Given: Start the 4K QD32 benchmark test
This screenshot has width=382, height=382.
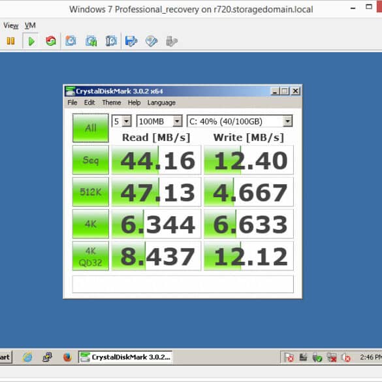Looking at the screenshot, I should (x=91, y=256).
